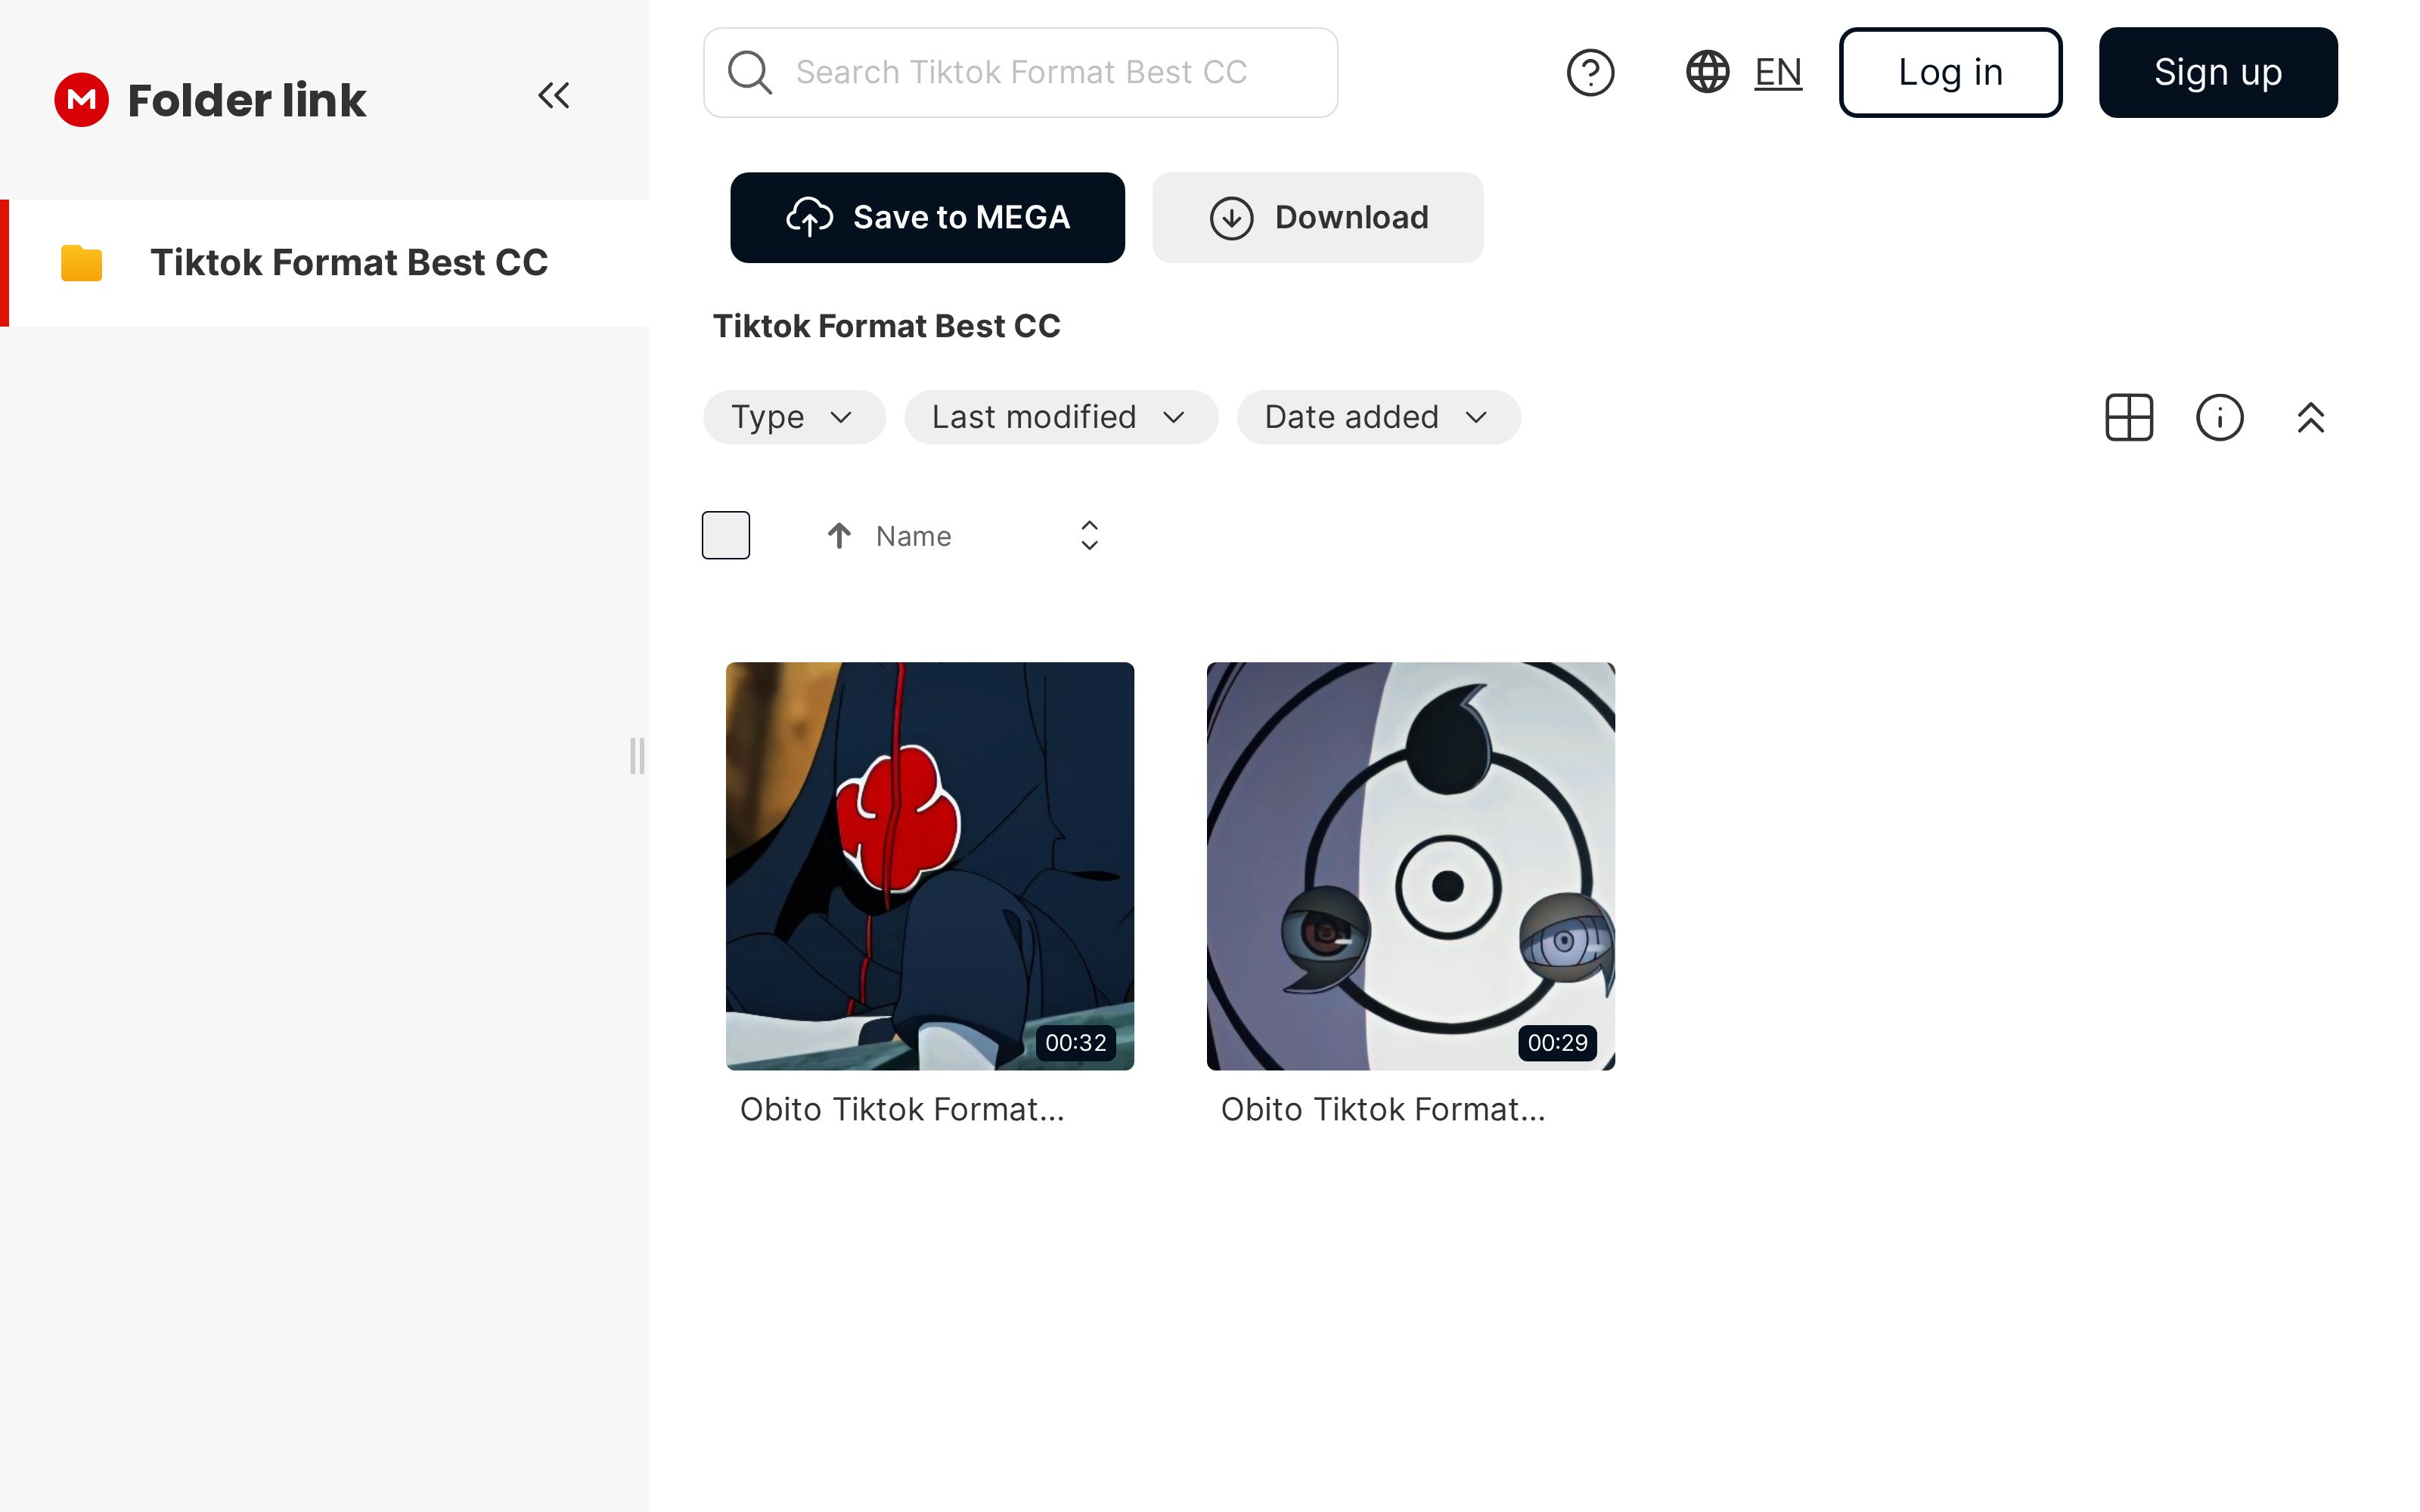
Task: Collapse the sidebar with double chevron
Action: 554,96
